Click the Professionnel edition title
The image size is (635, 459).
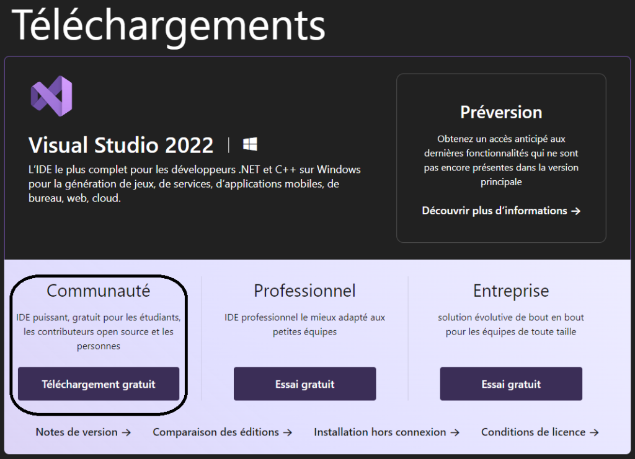click(x=304, y=291)
